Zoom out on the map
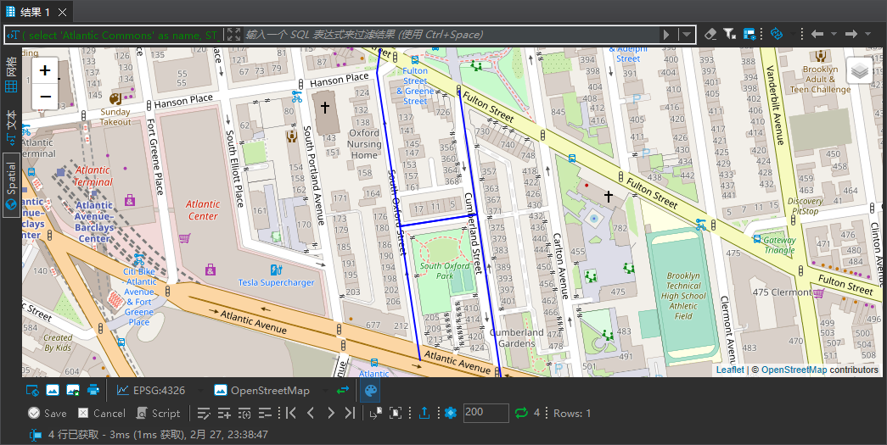The height and width of the screenshot is (445, 887). tap(45, 96)
